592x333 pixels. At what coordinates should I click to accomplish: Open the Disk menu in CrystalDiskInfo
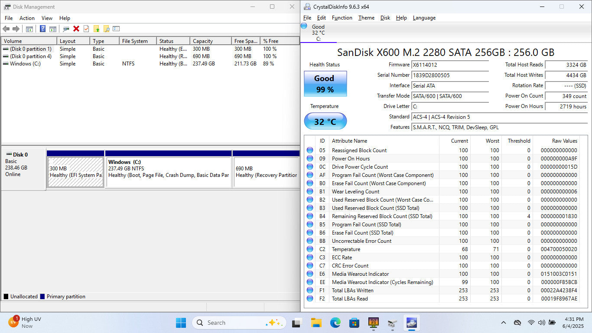(x=385, y=18)
